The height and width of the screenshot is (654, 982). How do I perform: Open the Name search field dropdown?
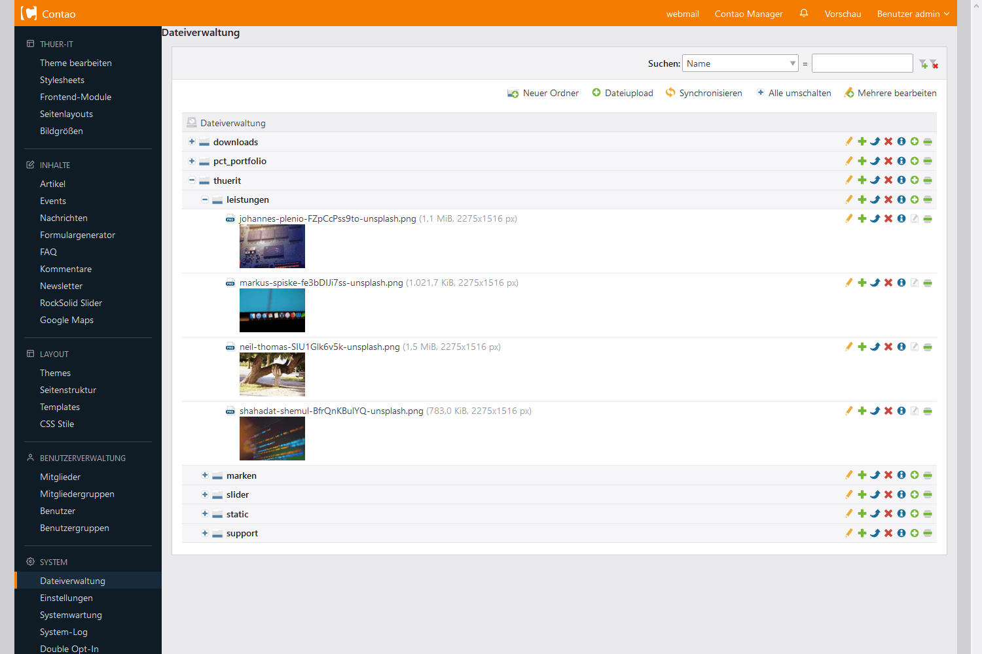(x=740, y=63)
